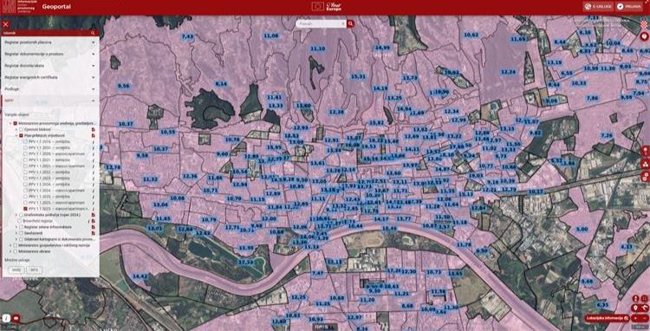Image resolution: width=650 pixels, height=331 pixels.
Task: Click the 7,26 value label on the map
Action: (607, 135)
